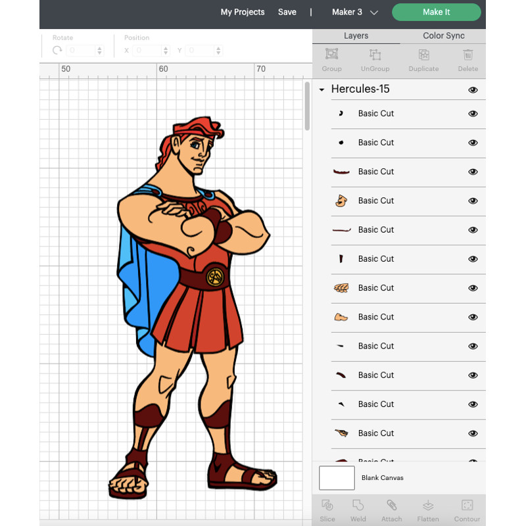Select the Slice tool
This screenshot has width=526, height=526.
327,510
